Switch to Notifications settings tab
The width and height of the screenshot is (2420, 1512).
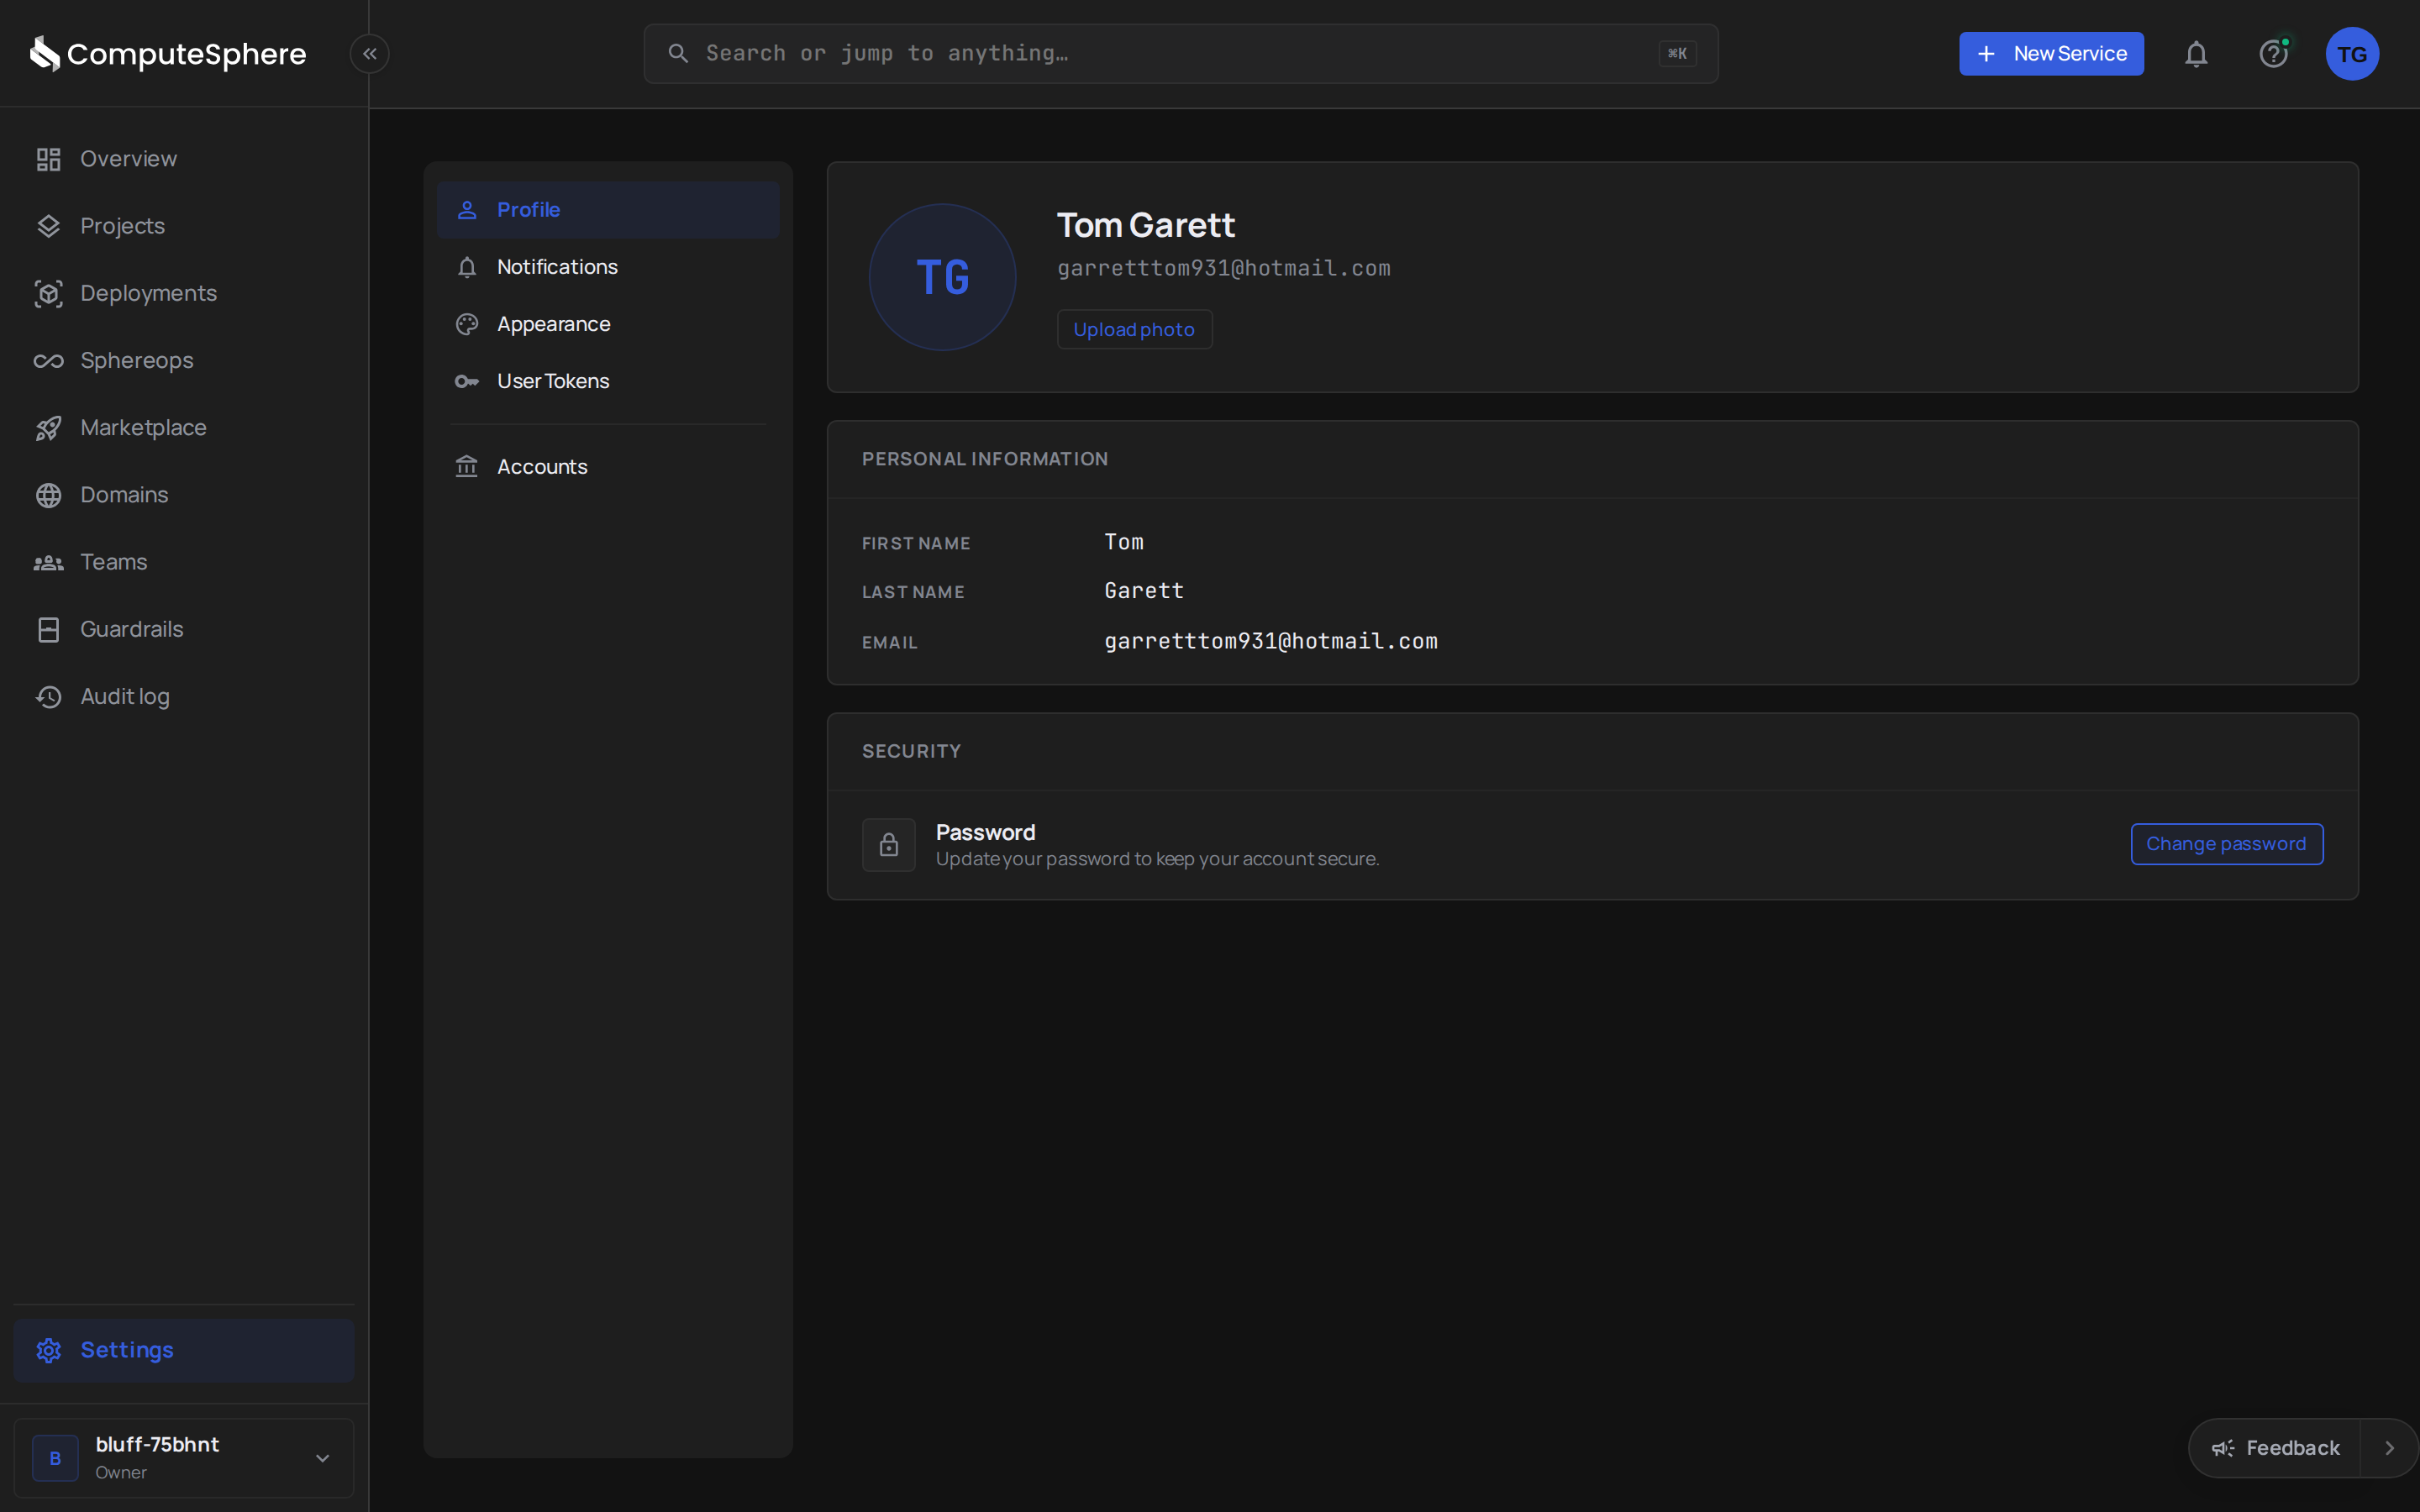click(608, 267)
